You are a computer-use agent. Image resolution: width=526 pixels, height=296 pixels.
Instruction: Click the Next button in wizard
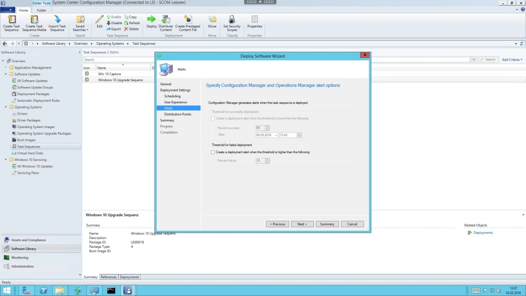click(x=302, y=224)
